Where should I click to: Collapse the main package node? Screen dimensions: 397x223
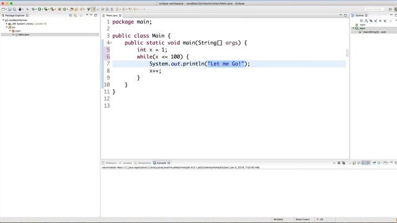10,31
